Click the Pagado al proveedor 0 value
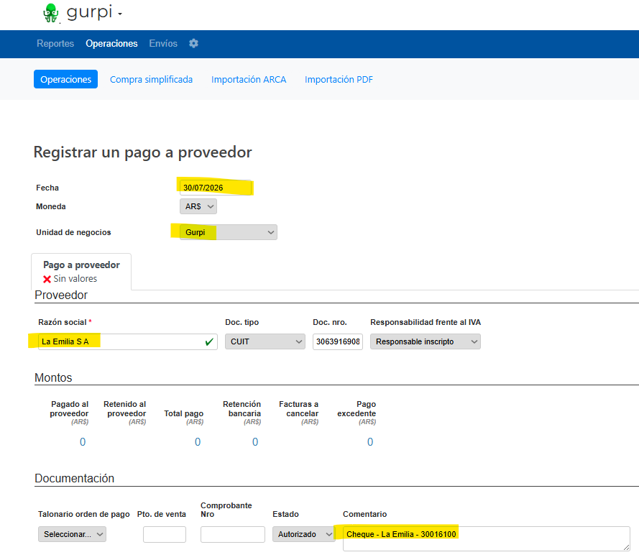639x560 pixels. (83, 442)
